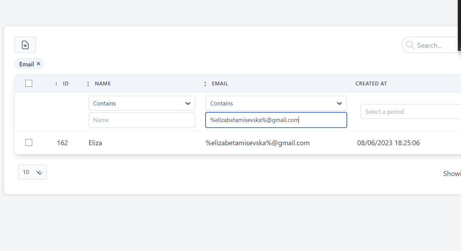Remove the Email filter chip with ×
461x251 pixels.
(38, 64)
